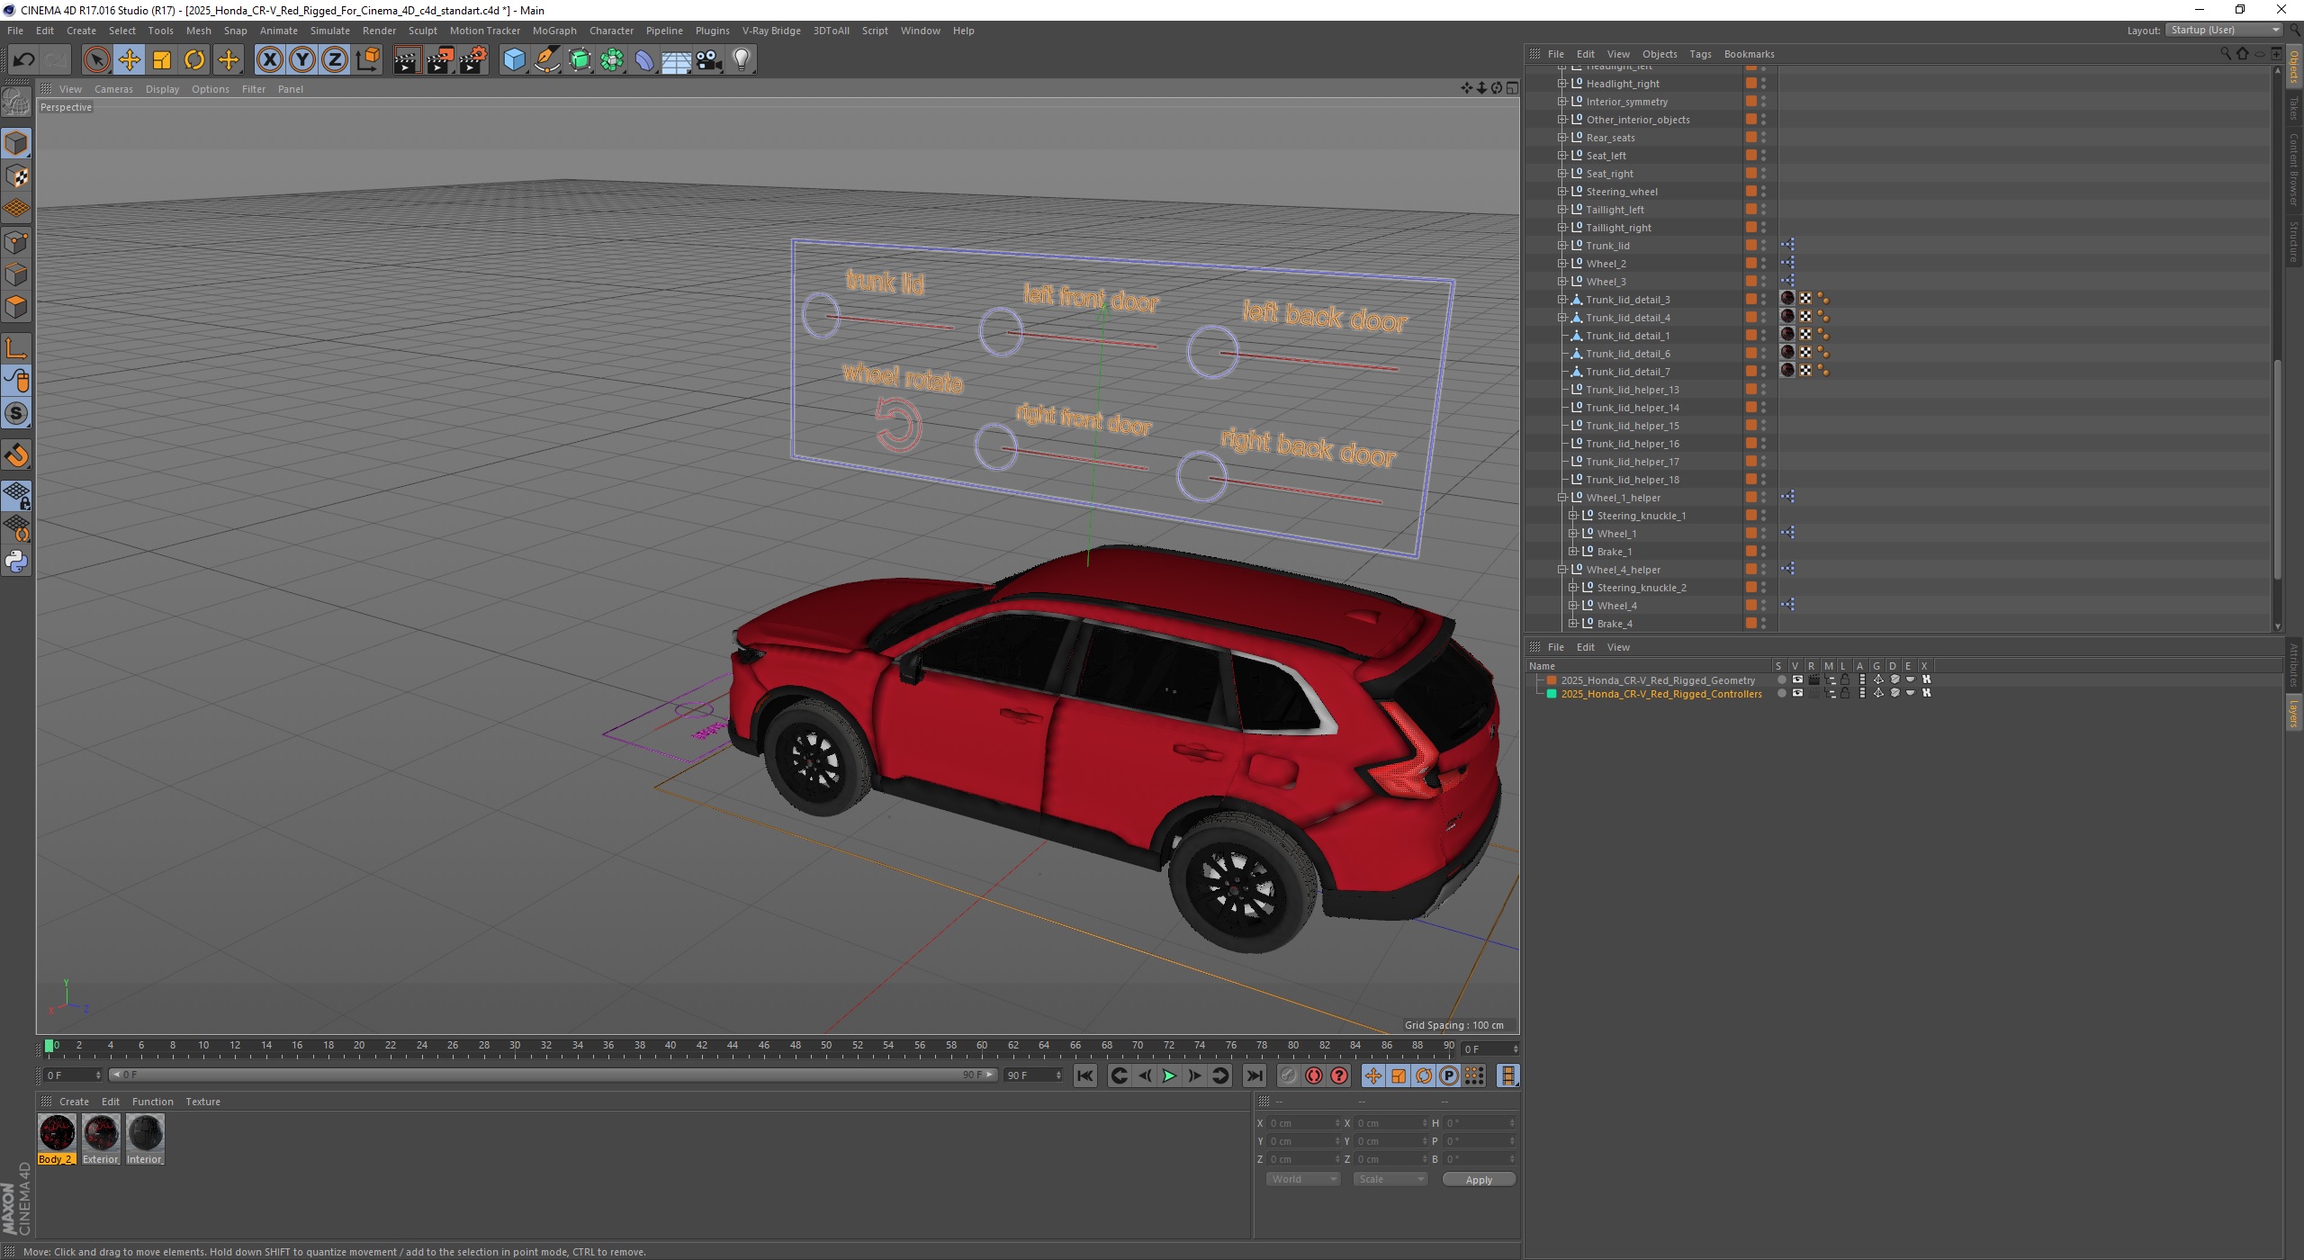Toggle visibility eye for Controllers layer
This screenshot has height=1260, width=2304.
[x=1797, y=693]
